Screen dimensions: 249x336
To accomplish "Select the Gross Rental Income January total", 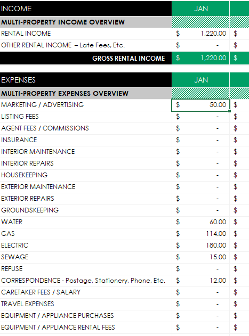I will (x=200, y=58).
